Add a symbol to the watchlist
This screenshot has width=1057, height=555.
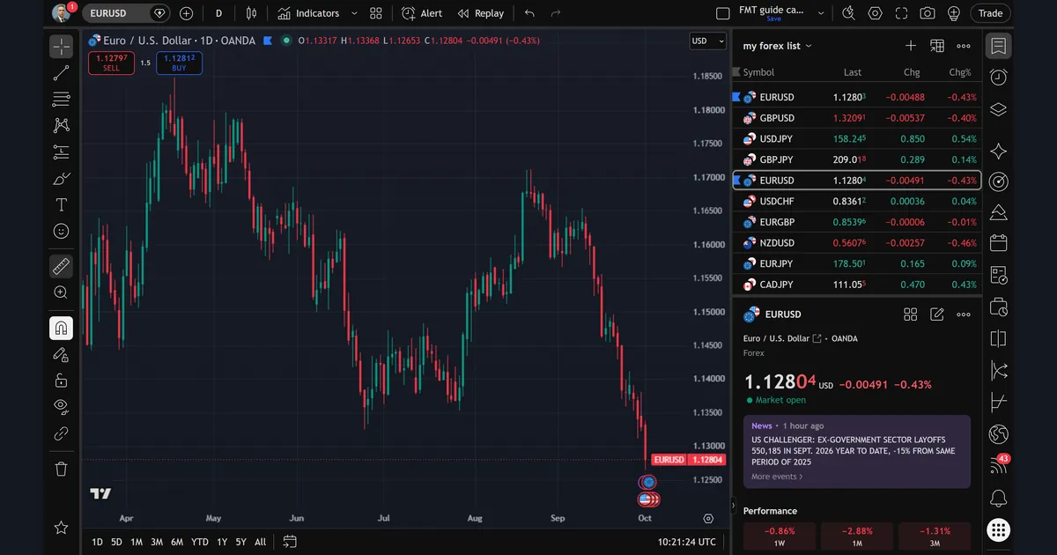911,46
